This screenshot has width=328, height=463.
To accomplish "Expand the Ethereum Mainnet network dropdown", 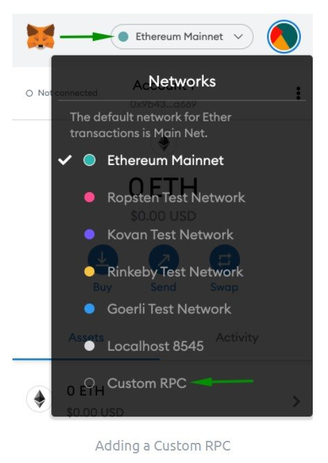I will [182, 37].
